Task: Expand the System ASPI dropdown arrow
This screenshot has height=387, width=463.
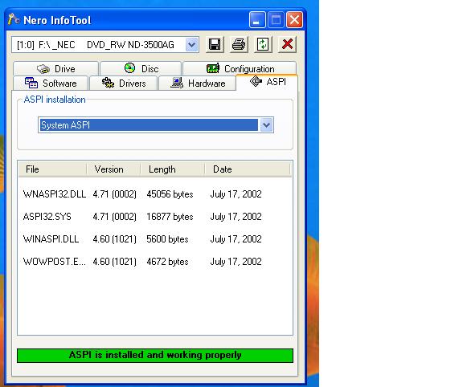Action: [x=266, y=125]
